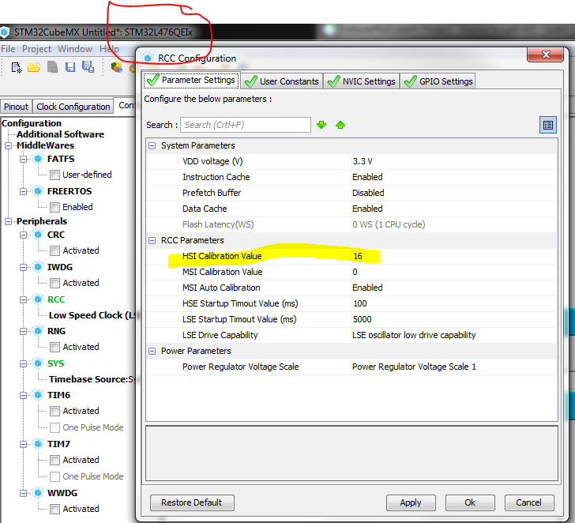Collapse the RCC Parameters group
Viewport: 575px width, 523px height.
152,241
